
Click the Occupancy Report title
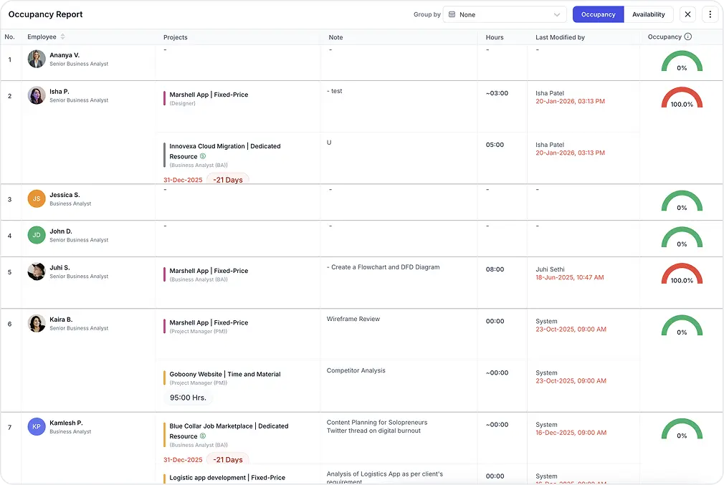(45, 14)
